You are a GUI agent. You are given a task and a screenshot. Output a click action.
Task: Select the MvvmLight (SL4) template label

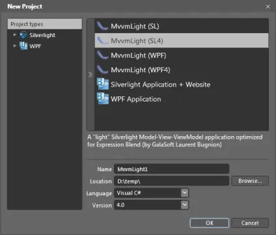pos(137,41)
